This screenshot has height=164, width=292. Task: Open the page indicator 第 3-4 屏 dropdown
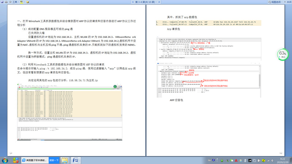[x=146, y=2]
